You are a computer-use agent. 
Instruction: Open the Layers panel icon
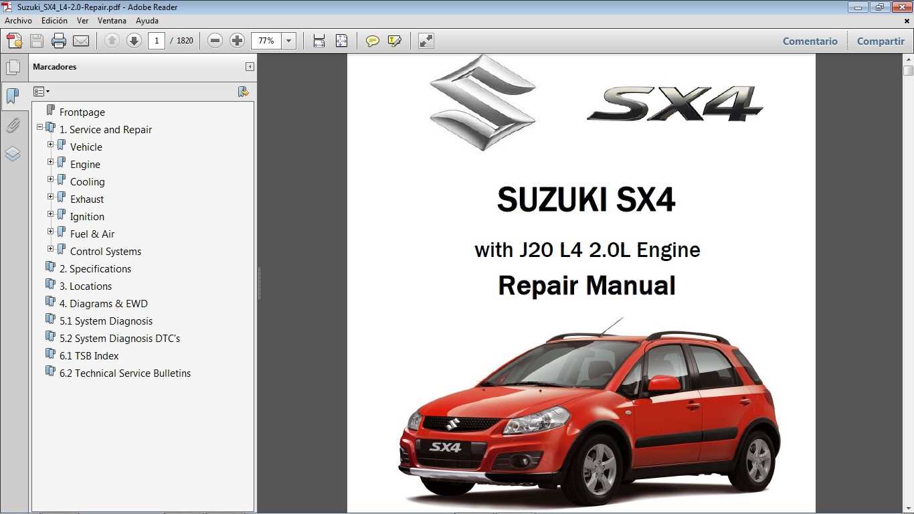(13, 154)
